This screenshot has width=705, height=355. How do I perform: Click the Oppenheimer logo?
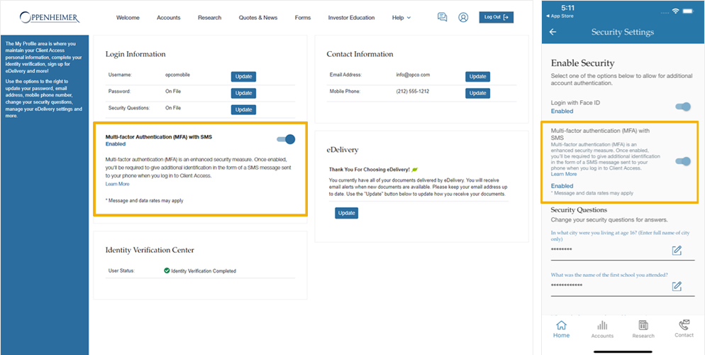pyautogui.click(x=50, y=17)
